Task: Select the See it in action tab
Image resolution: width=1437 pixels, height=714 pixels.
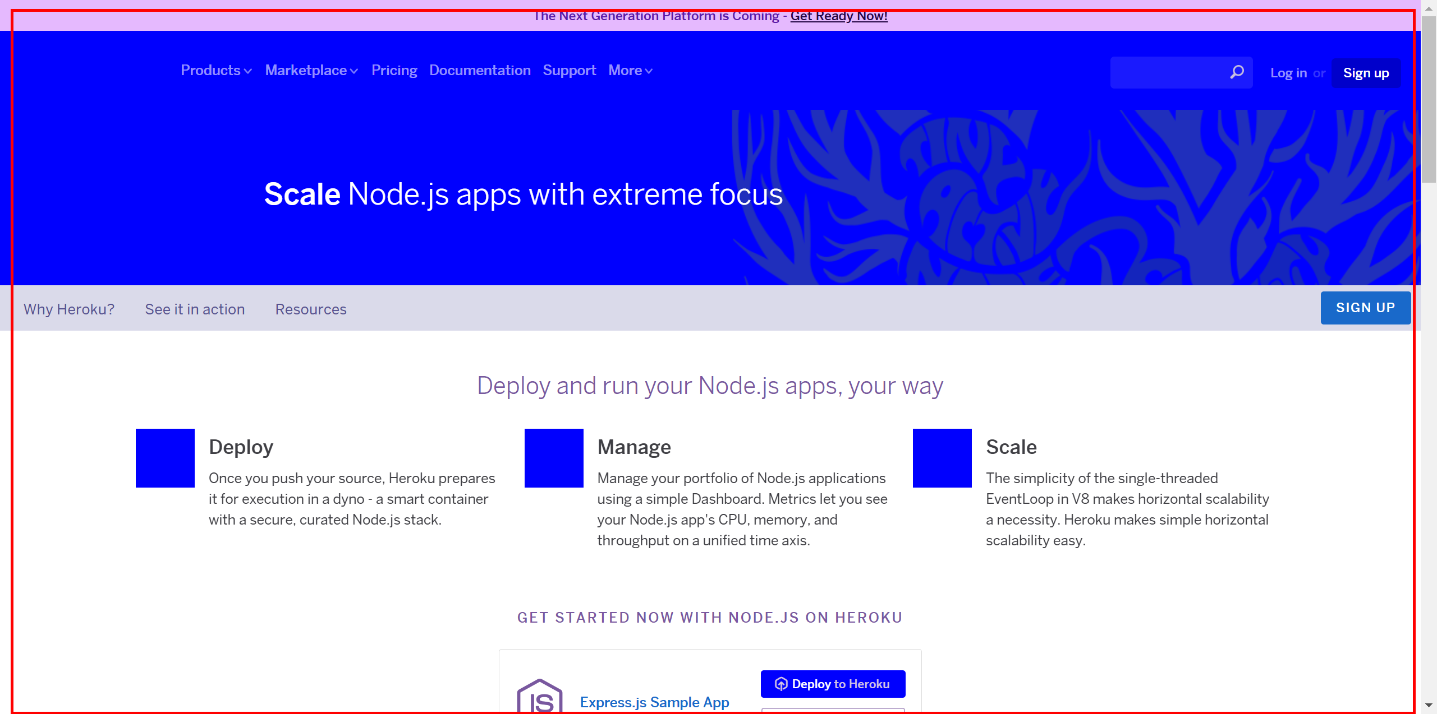Action: pos(195,309)
